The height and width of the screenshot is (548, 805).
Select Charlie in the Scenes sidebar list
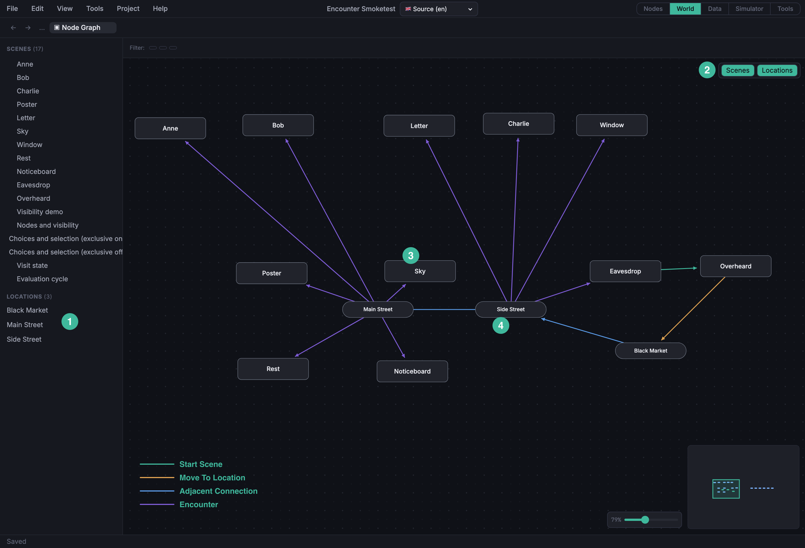[28, 91]
